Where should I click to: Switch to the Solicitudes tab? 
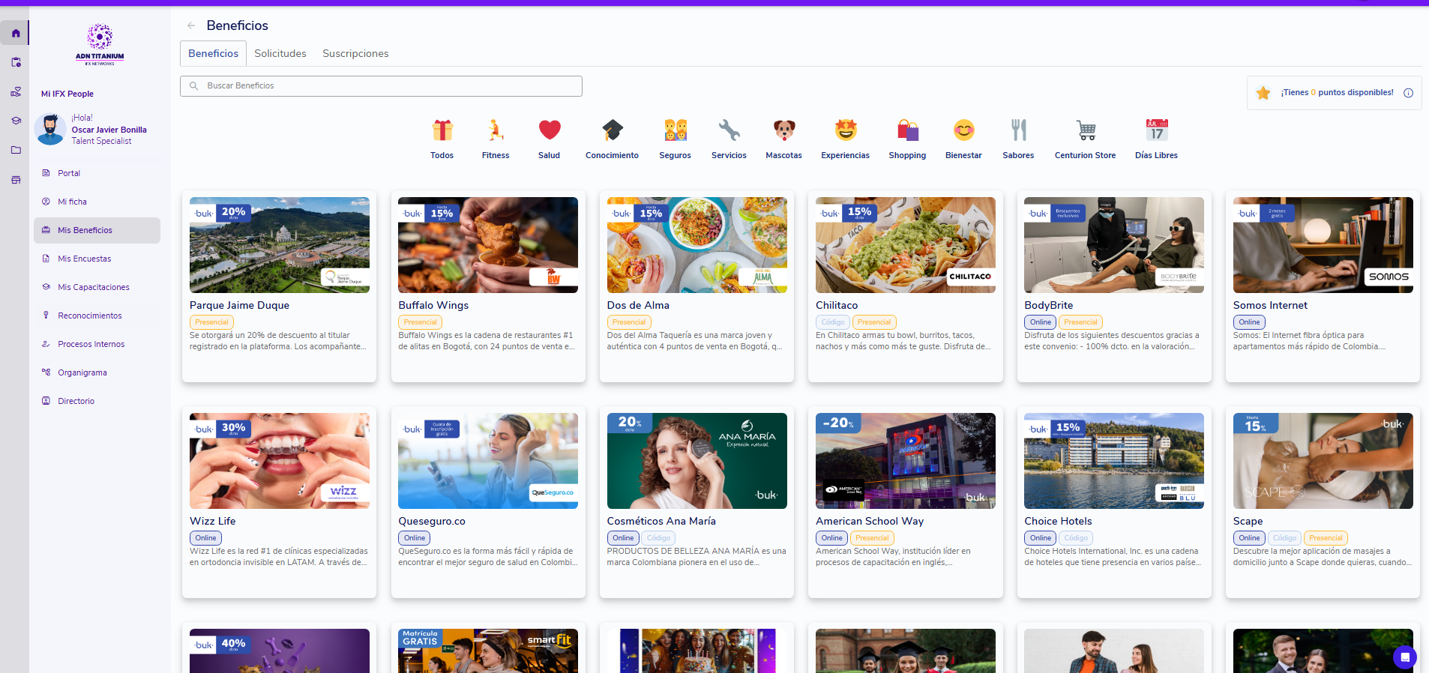pyautogui.click(x=280, y=53)
